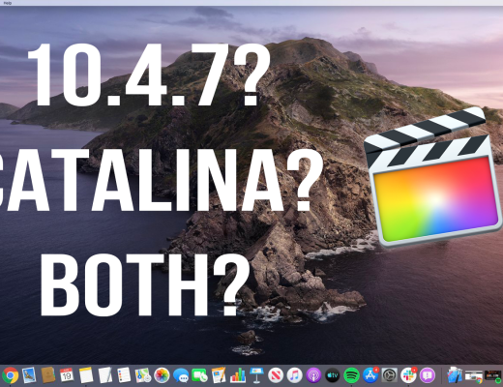The height and width of the screenshot is (387, 503).
Task: Open System Preferences from the dock
Action: (390, 375)
